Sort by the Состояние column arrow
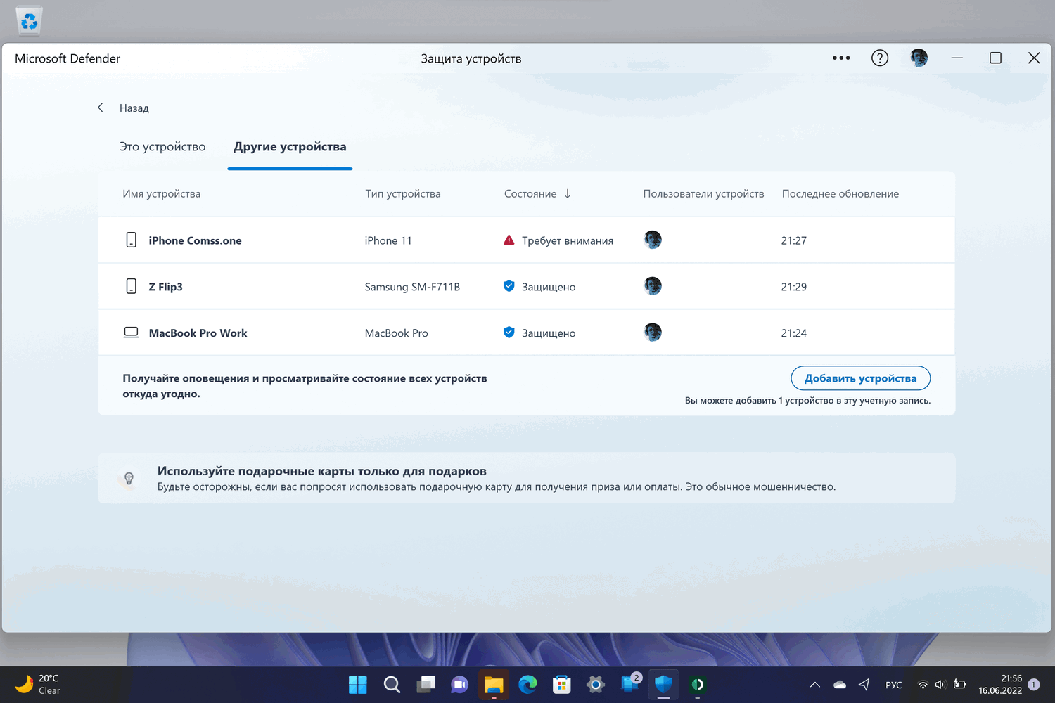 coord(568,193)
